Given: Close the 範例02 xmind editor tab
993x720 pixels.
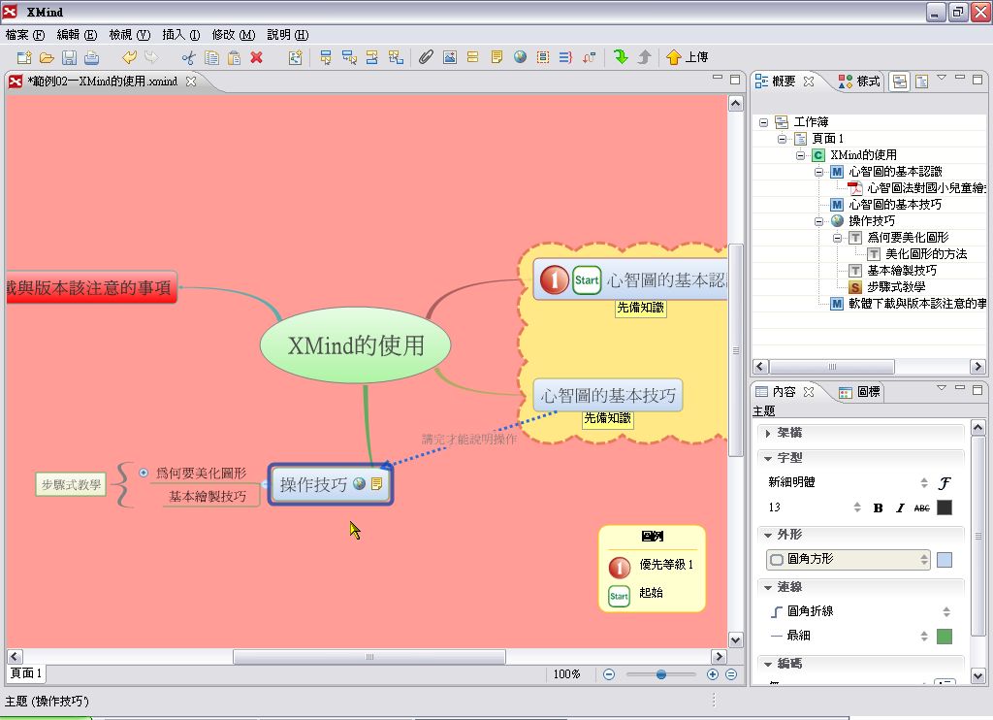Looking at the screenshot, I should (191, 82).
